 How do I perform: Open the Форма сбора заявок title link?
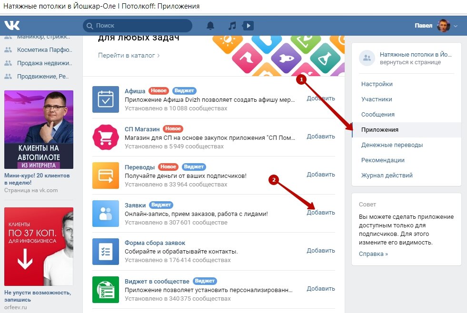155,243
